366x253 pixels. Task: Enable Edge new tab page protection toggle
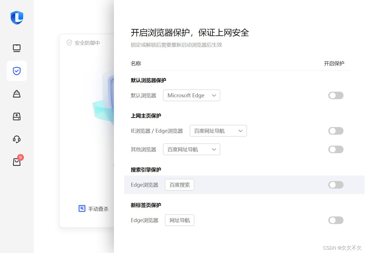(336, 220)
